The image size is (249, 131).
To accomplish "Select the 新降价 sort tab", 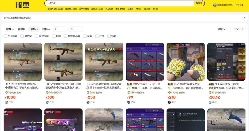I will click(x=22, y=29).
